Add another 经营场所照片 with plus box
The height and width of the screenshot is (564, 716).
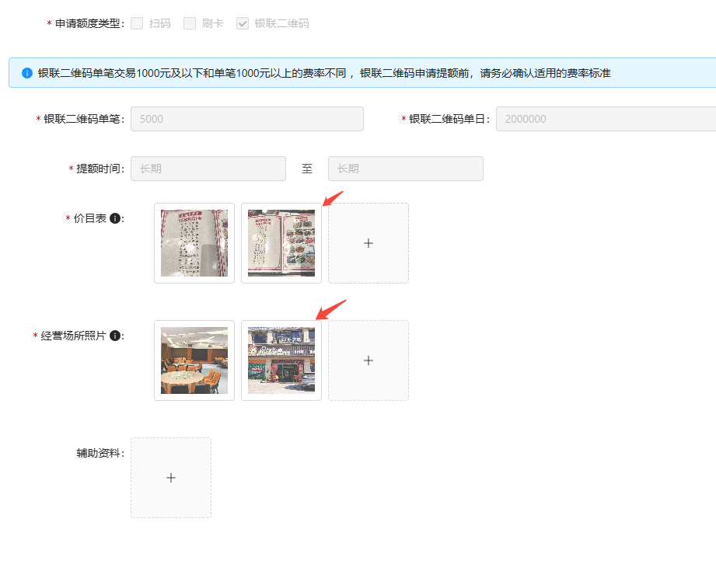368,360
